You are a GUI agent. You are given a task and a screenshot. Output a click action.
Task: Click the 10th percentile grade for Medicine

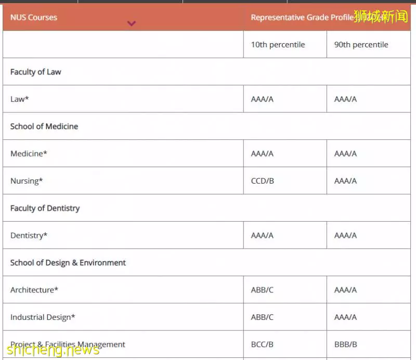click(262, 153)
